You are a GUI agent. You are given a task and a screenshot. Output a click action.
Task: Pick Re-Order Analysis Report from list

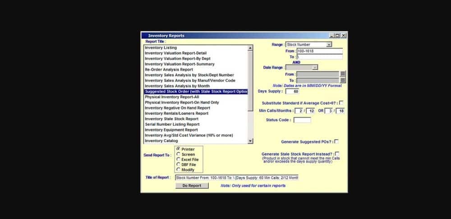[169, 69]
